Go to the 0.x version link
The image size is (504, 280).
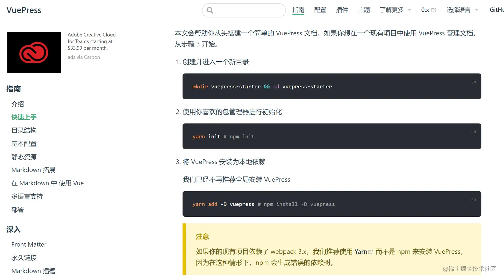pyautogui.click(x=425, y=10)
